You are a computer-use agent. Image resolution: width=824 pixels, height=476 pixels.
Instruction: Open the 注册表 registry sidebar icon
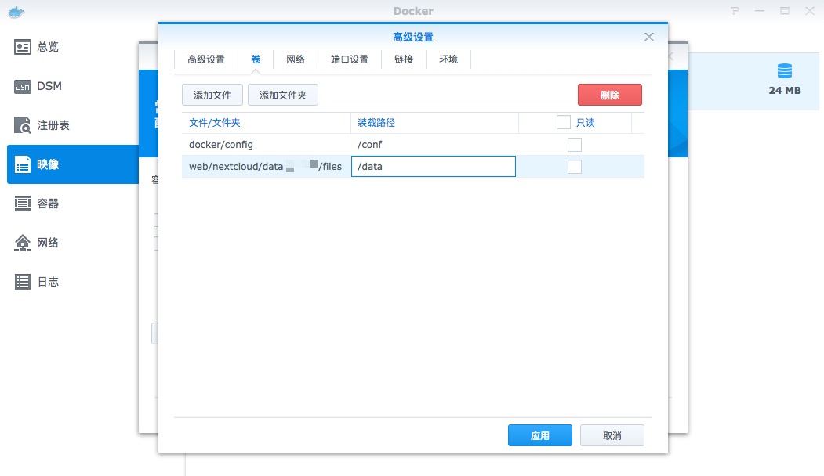tap(23, 125)
